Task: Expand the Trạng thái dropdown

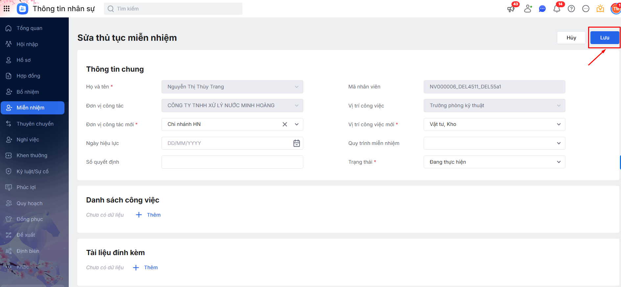Action: tap(559, 162)
